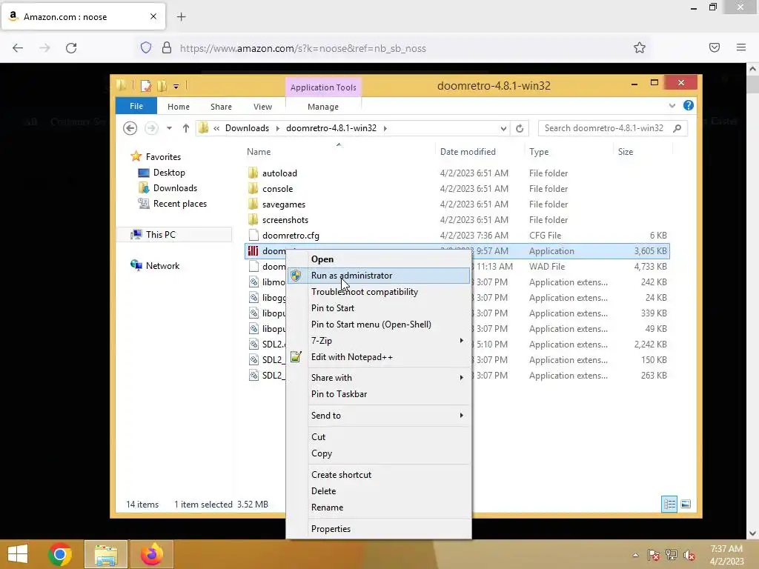
Task: Switch to the View ribbon tab
Action: pos(262,107)
